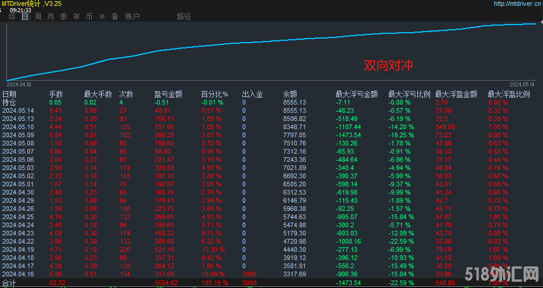Click the 75.23 floating profit value
This screenshot has height=288, width=543.
pos(443,135)
